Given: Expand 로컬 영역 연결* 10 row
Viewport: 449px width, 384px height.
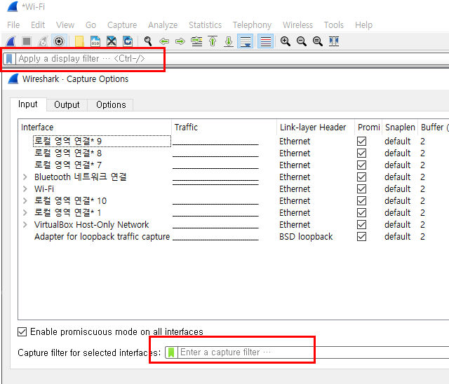Looking at the screenshot, I should coord(25,201).
